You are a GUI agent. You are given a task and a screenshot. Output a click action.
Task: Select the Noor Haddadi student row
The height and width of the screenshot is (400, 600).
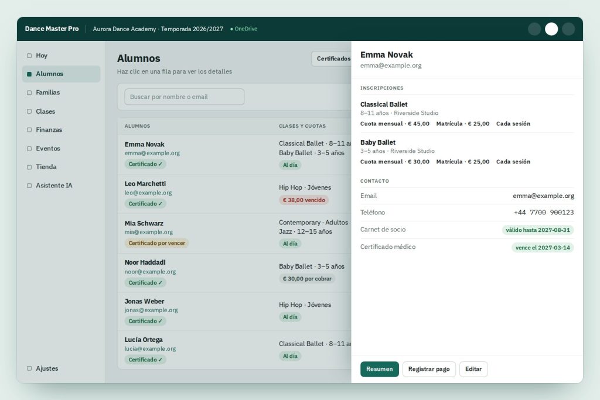(x=234, y=273)
